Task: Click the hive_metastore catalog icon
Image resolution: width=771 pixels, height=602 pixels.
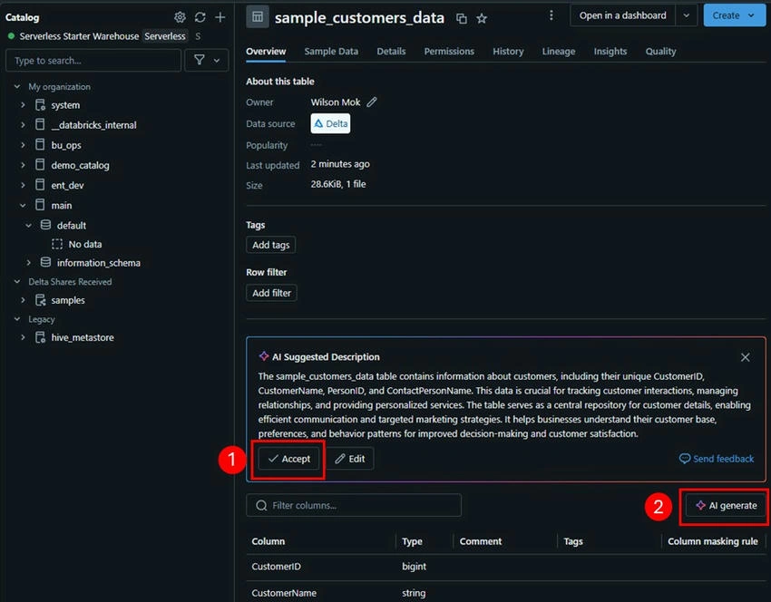Action: (x=40, y=337)
